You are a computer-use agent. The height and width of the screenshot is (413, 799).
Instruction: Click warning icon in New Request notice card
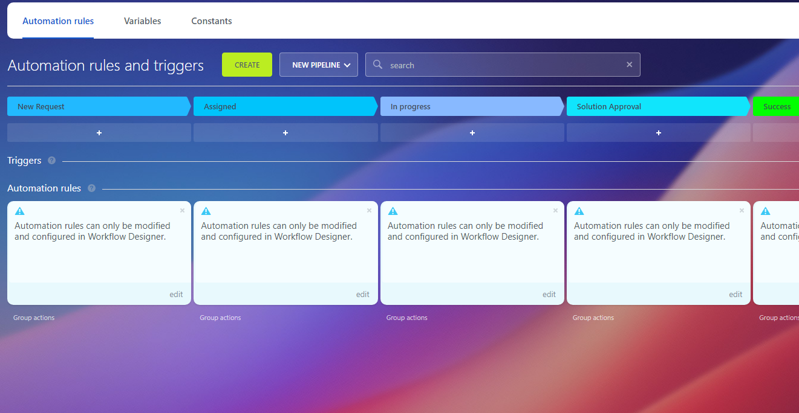(x=19, y=211)
